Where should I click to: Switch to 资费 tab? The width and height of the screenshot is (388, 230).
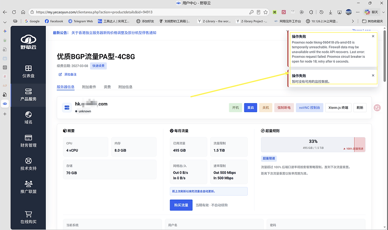[107, 87]
